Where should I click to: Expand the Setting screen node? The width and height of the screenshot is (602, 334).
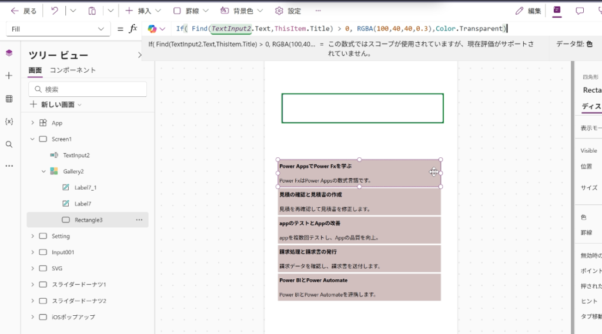[x=32, y=236]
